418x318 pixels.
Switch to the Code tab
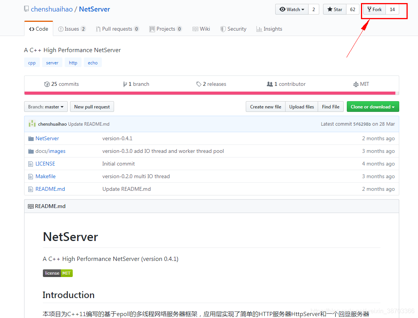click(39, 29)
